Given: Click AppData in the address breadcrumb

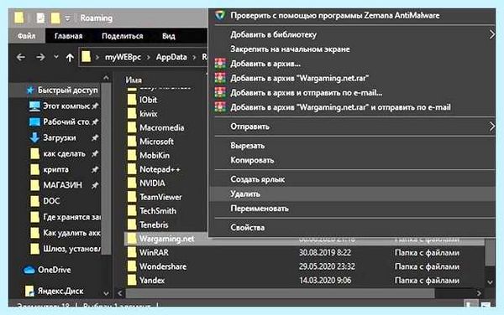Looking at the screenshot, I should pos(171,57).
